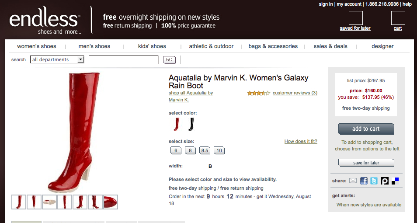This screenshot has height=223, width=417.
Task: Share product via email envelope icon
Action: pyautogui.click(x=353, y=181)
